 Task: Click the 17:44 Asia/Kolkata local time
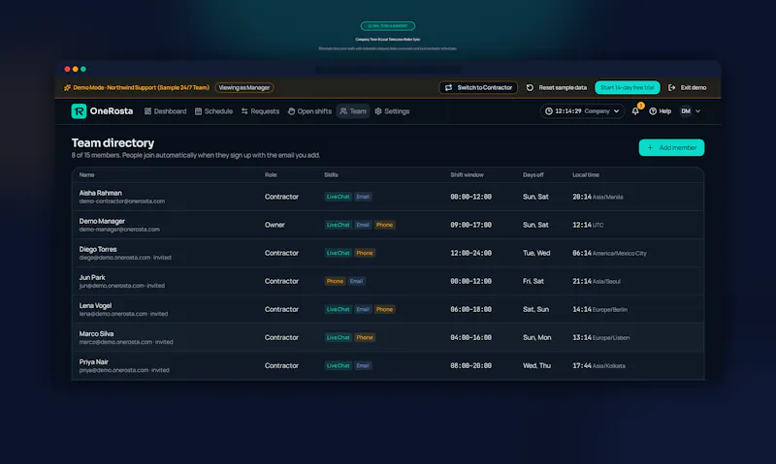(598, 365)
